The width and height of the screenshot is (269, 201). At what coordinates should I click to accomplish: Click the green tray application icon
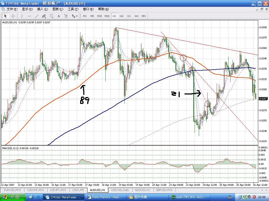(x=245, y=197)
